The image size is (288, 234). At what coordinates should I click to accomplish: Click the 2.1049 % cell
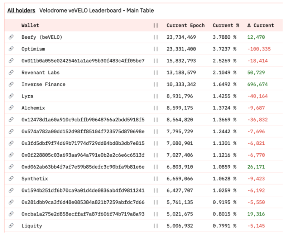point(225,72)
